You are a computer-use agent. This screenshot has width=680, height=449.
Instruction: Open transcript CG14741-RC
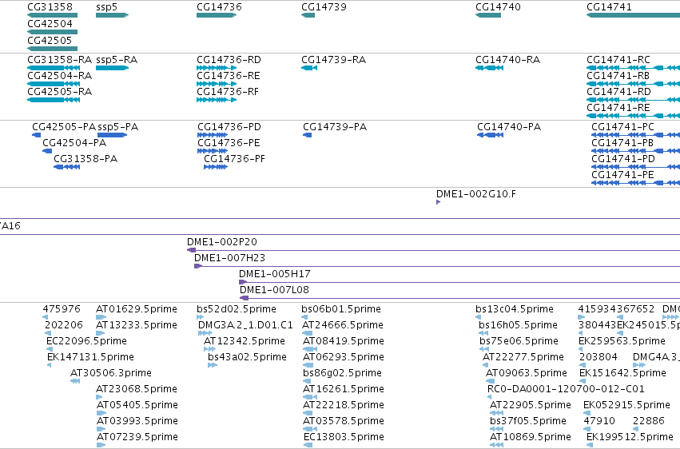(x=633, y=68)
